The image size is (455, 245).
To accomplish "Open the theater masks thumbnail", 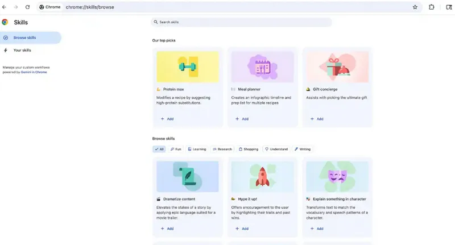I will pos(337,177).
